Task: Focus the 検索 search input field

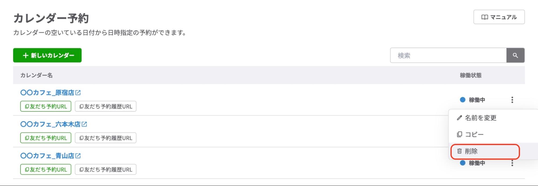Action: [x=448, y=55]
